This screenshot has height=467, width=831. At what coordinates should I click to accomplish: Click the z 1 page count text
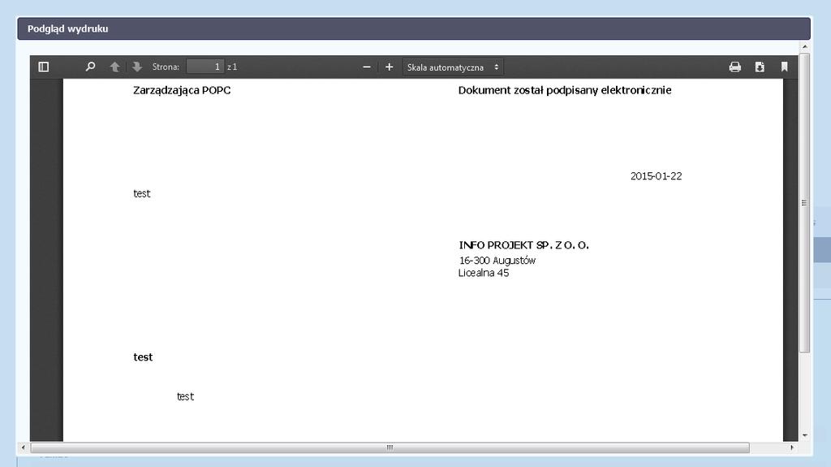click(232, 67)
